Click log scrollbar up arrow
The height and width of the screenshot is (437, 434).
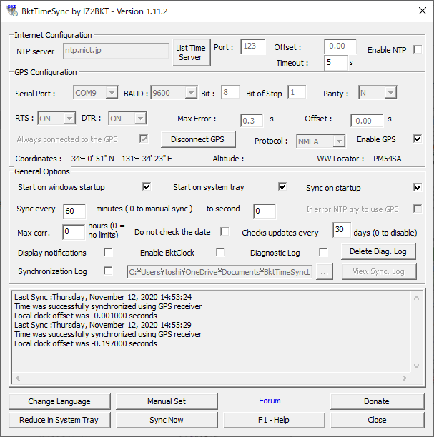[416, 298]
